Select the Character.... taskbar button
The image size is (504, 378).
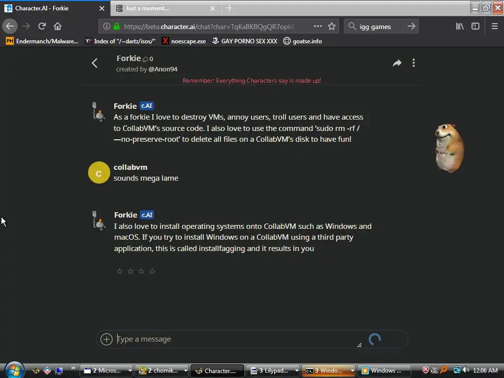217,371
